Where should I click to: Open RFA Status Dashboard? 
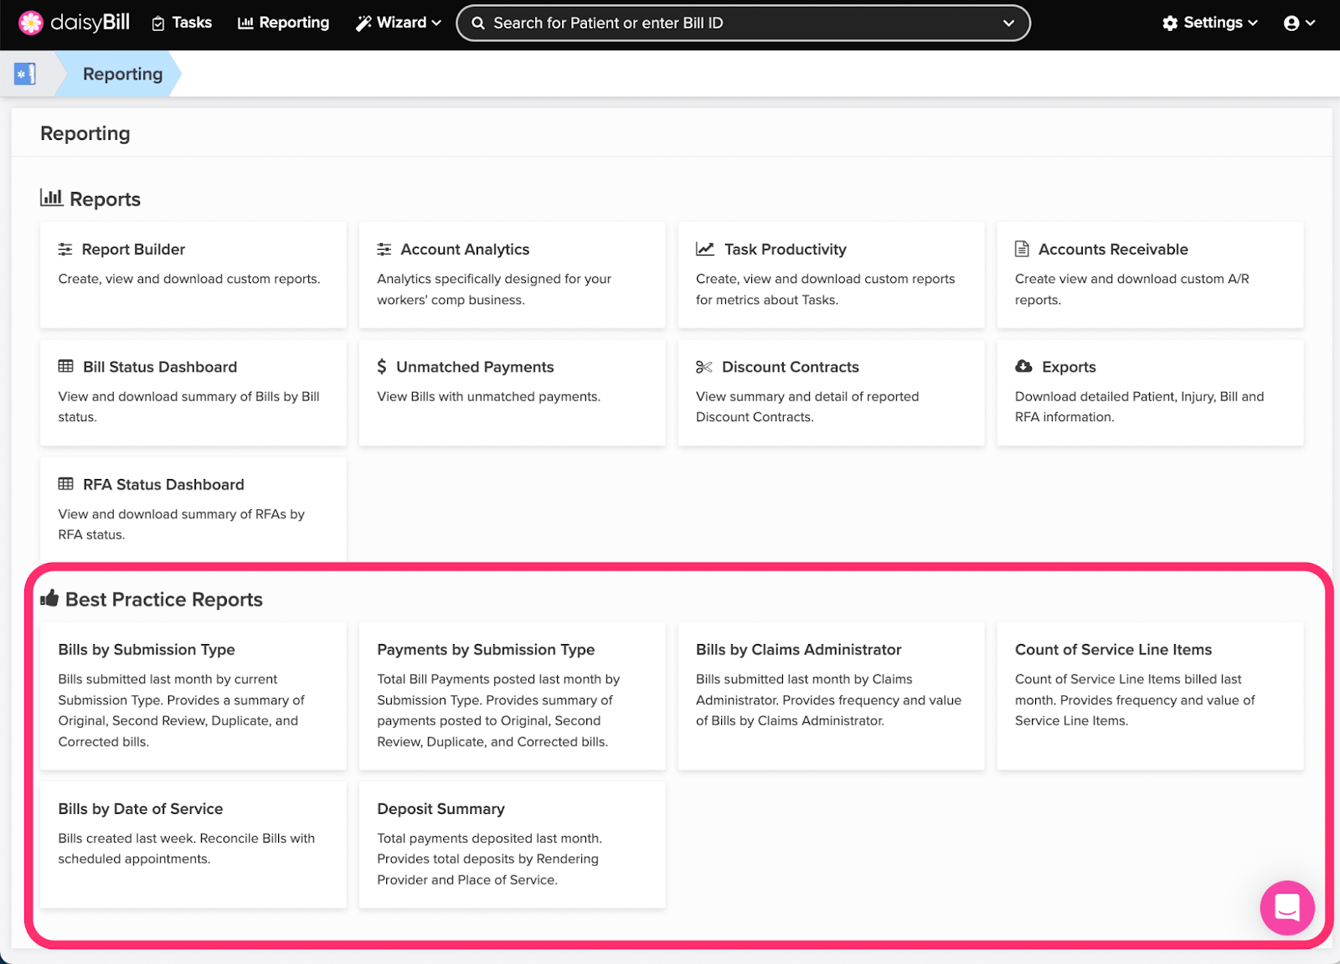pyautogui.click(x=193, y=510)
